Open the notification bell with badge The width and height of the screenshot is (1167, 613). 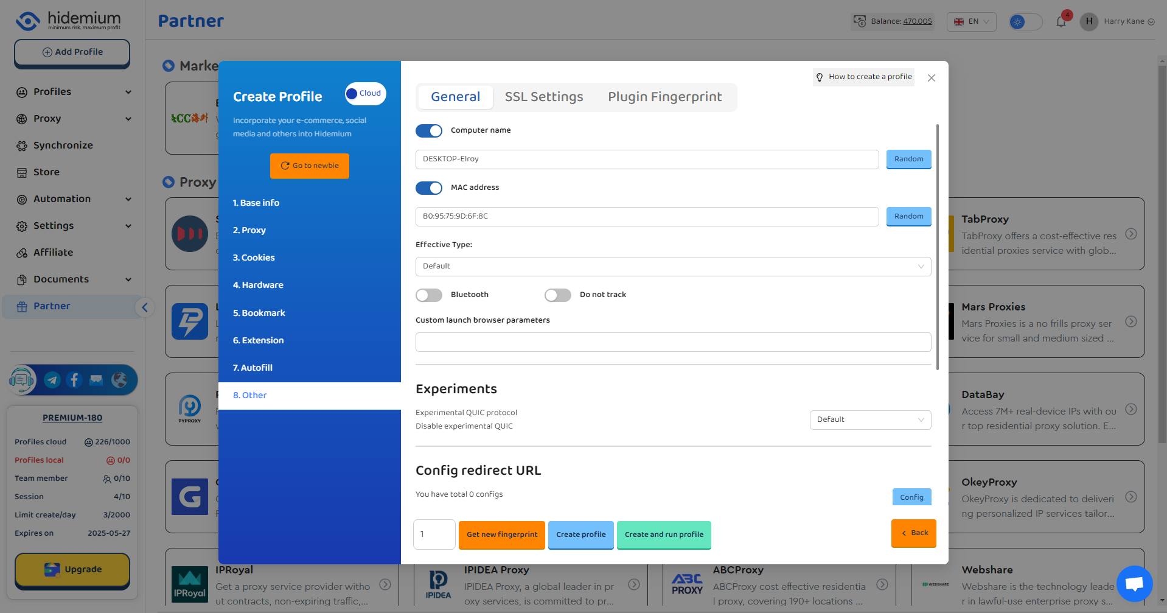[x=1061, y=21]
